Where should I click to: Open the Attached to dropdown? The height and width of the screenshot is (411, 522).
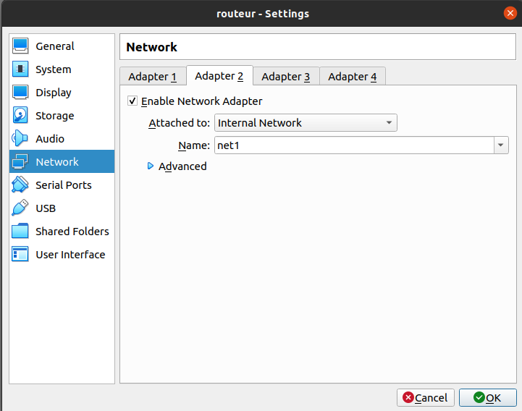tap(305, 123)
